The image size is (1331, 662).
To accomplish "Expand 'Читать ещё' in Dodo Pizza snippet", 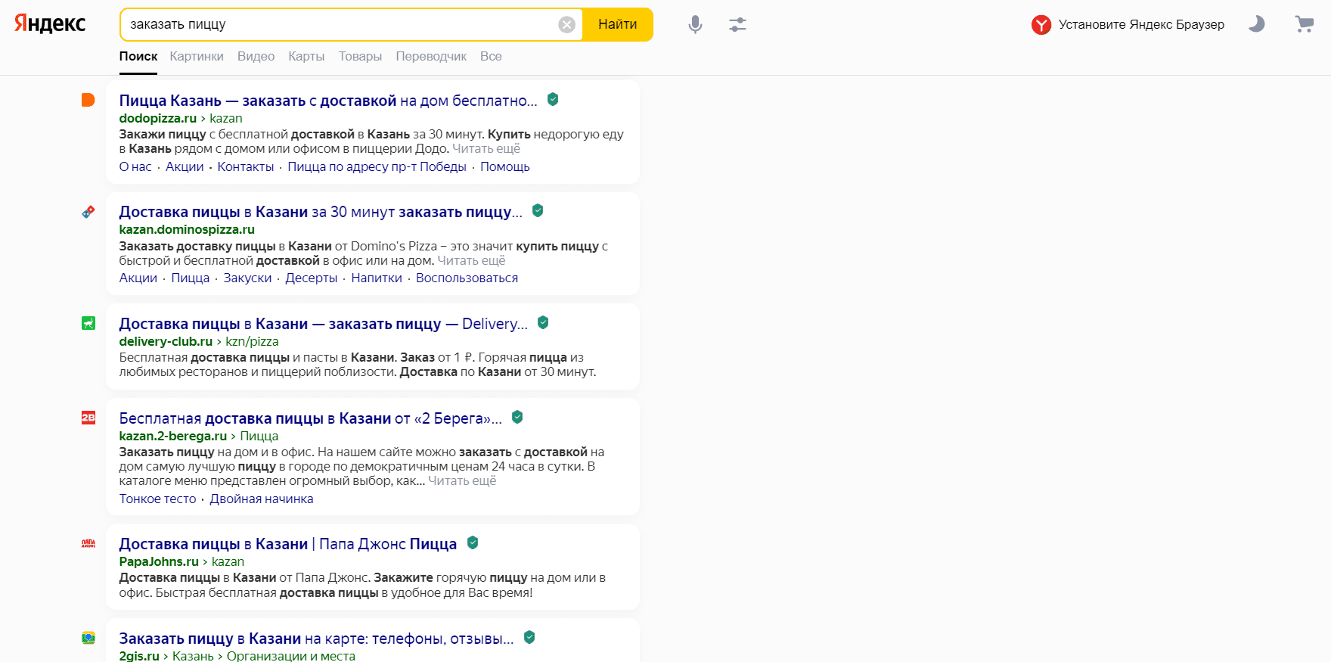I will tap(486, 148).
